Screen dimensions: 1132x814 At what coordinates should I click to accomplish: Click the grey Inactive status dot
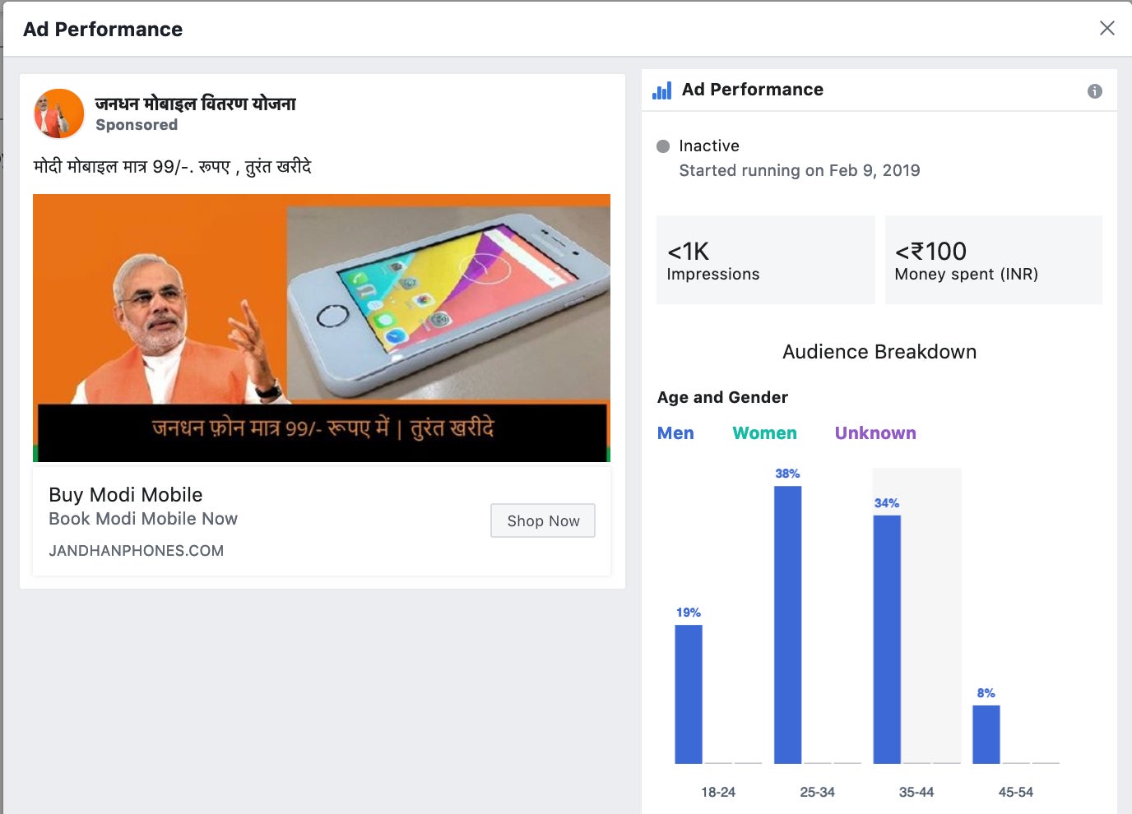click(663, 146)
